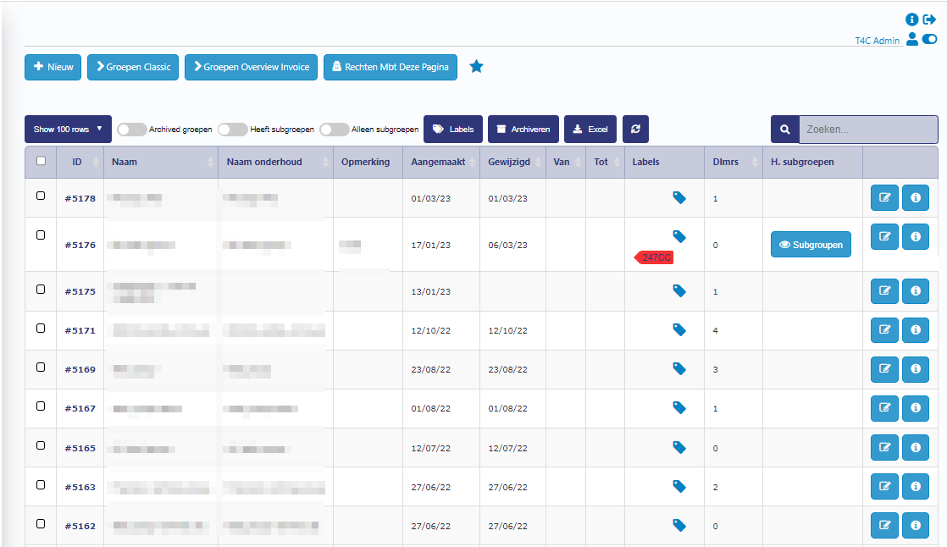
Task: Click the refresh table icon button
Action: click(635, 130)
